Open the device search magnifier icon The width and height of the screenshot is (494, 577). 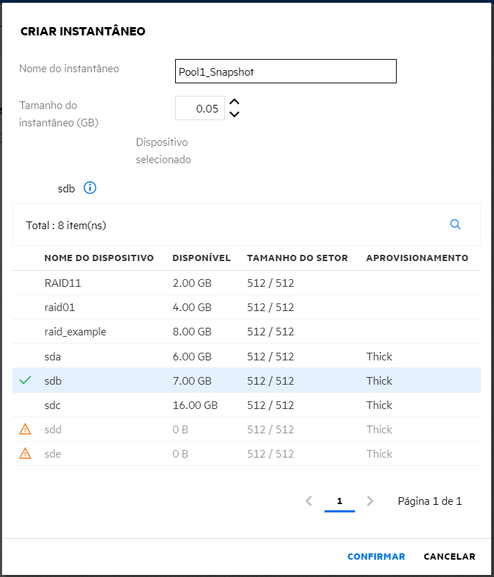coord(456,224)
